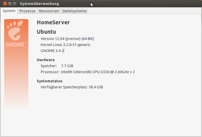Click the Prozessor: label
This screenshot has width=202, height=137.
pyautogui.click(x=50, y=72)
